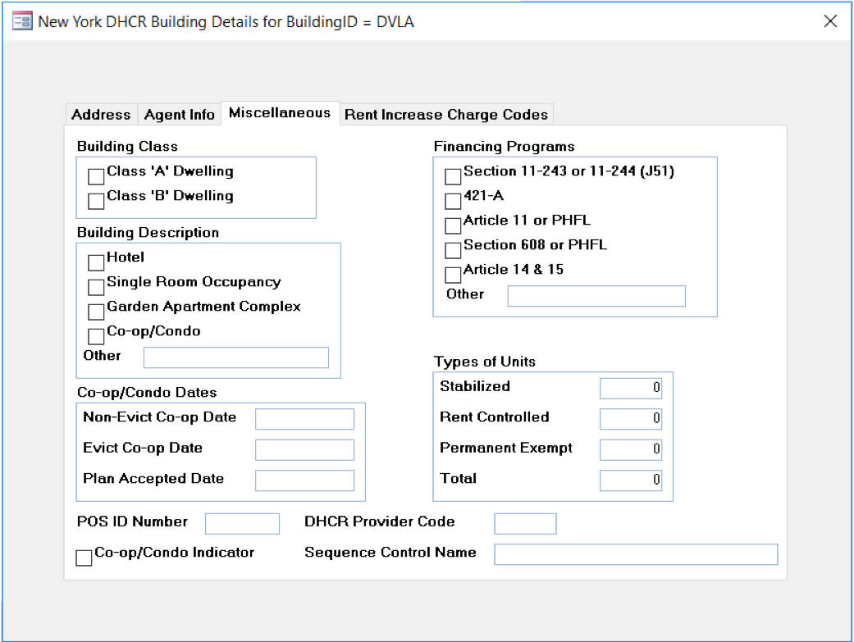This screenshot has height=642, width=854.
Task: Click the 'Building Description' group label
Action: click(148, 233)
